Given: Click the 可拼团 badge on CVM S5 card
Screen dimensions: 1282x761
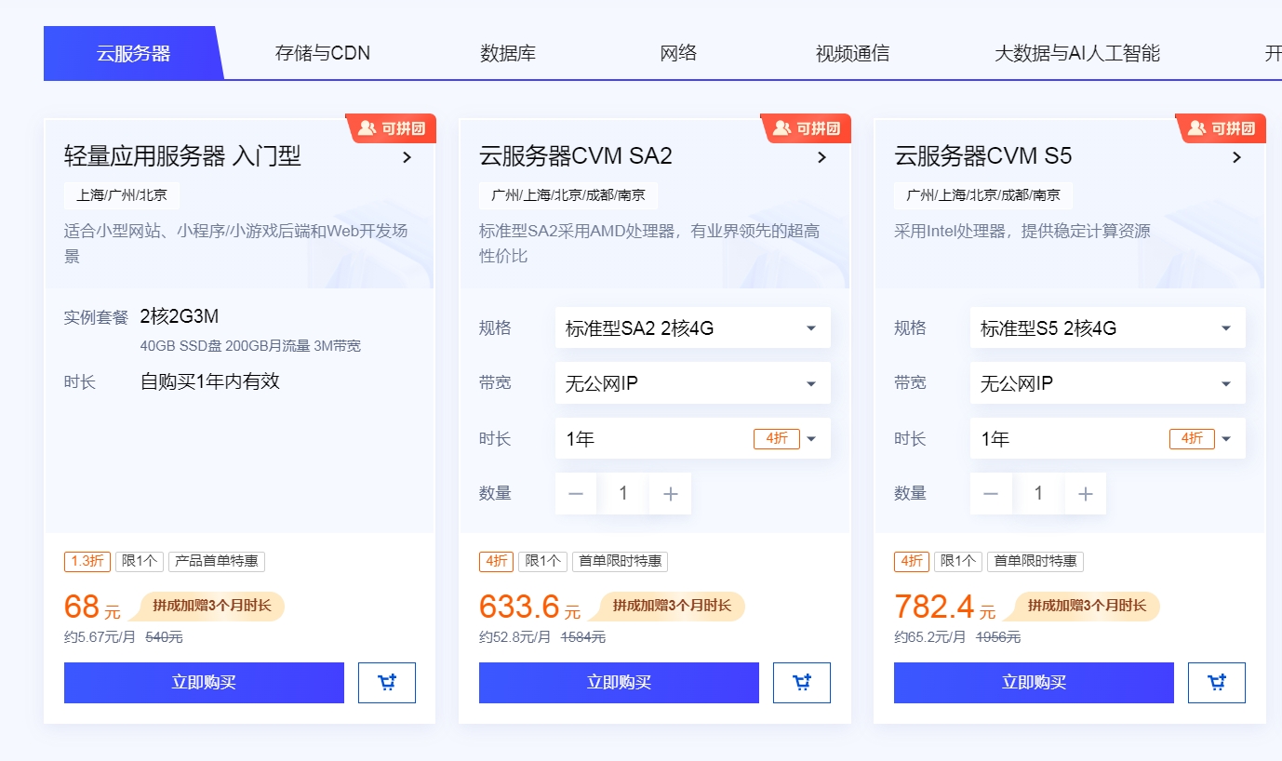Looking at the screenshot, I should [x=1221, y=128].
